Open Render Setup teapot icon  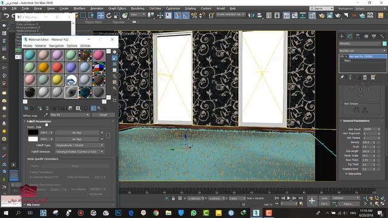click(x=321, y=16)
